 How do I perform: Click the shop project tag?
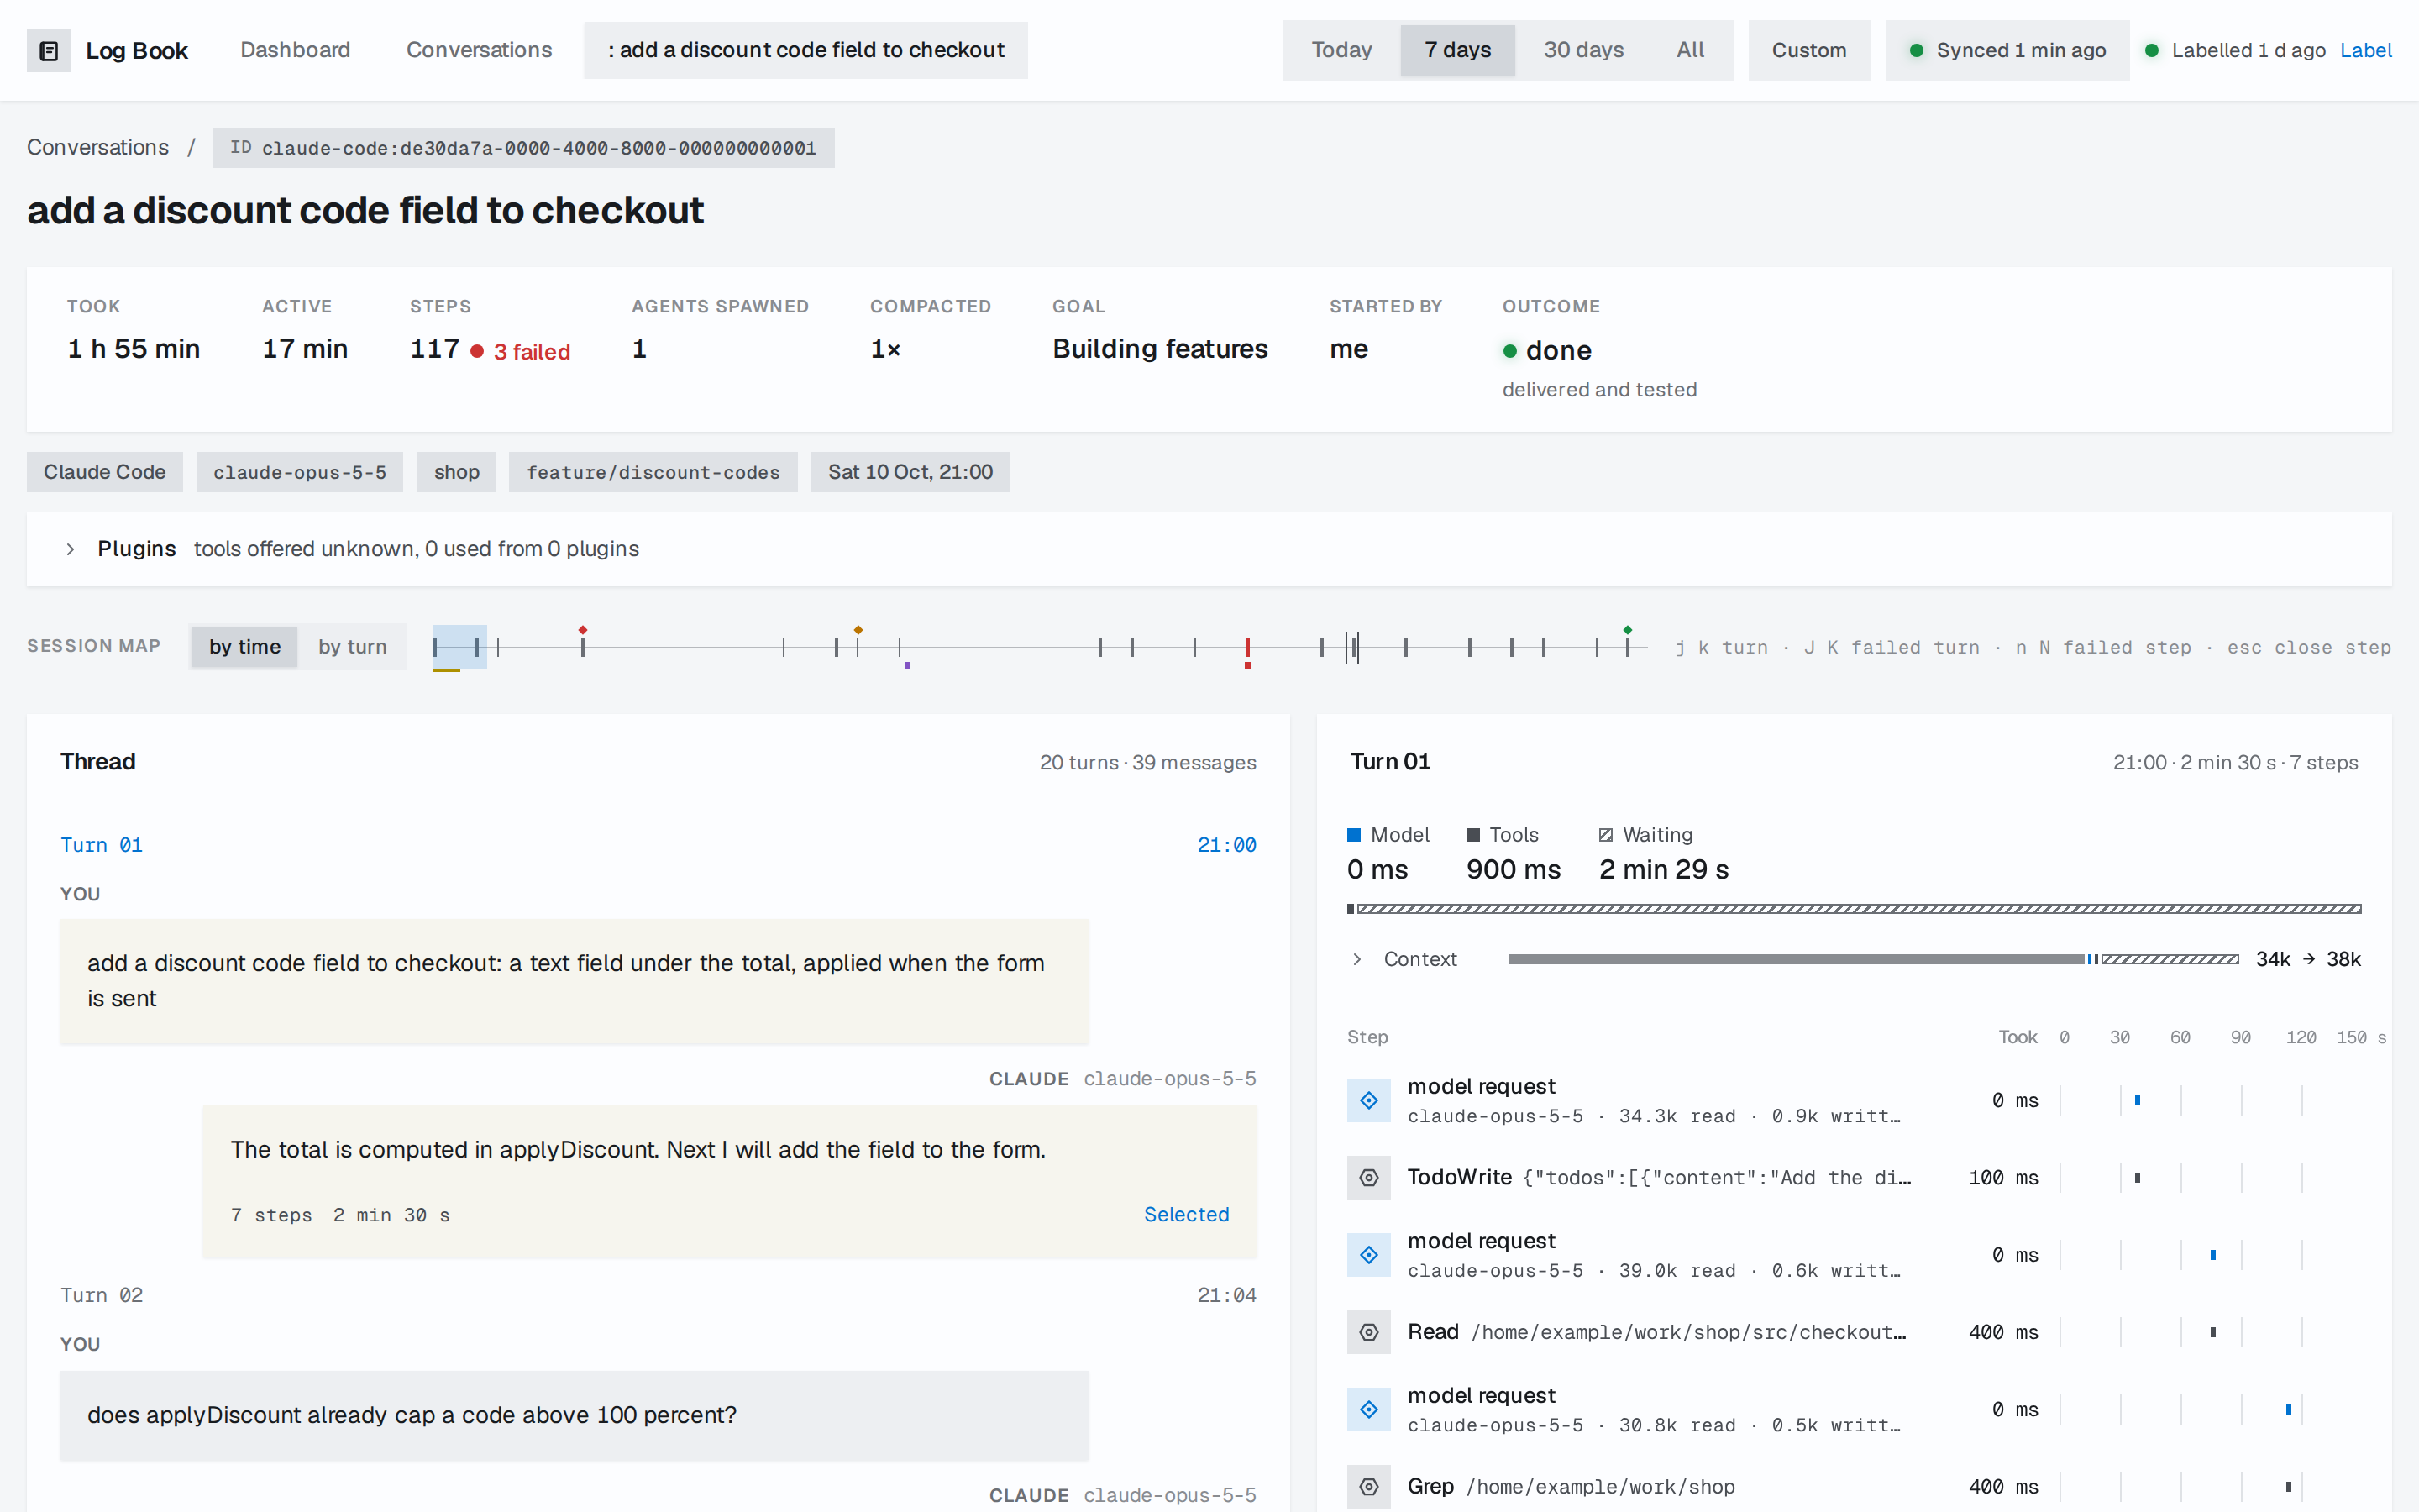click(x=457, y=472)
